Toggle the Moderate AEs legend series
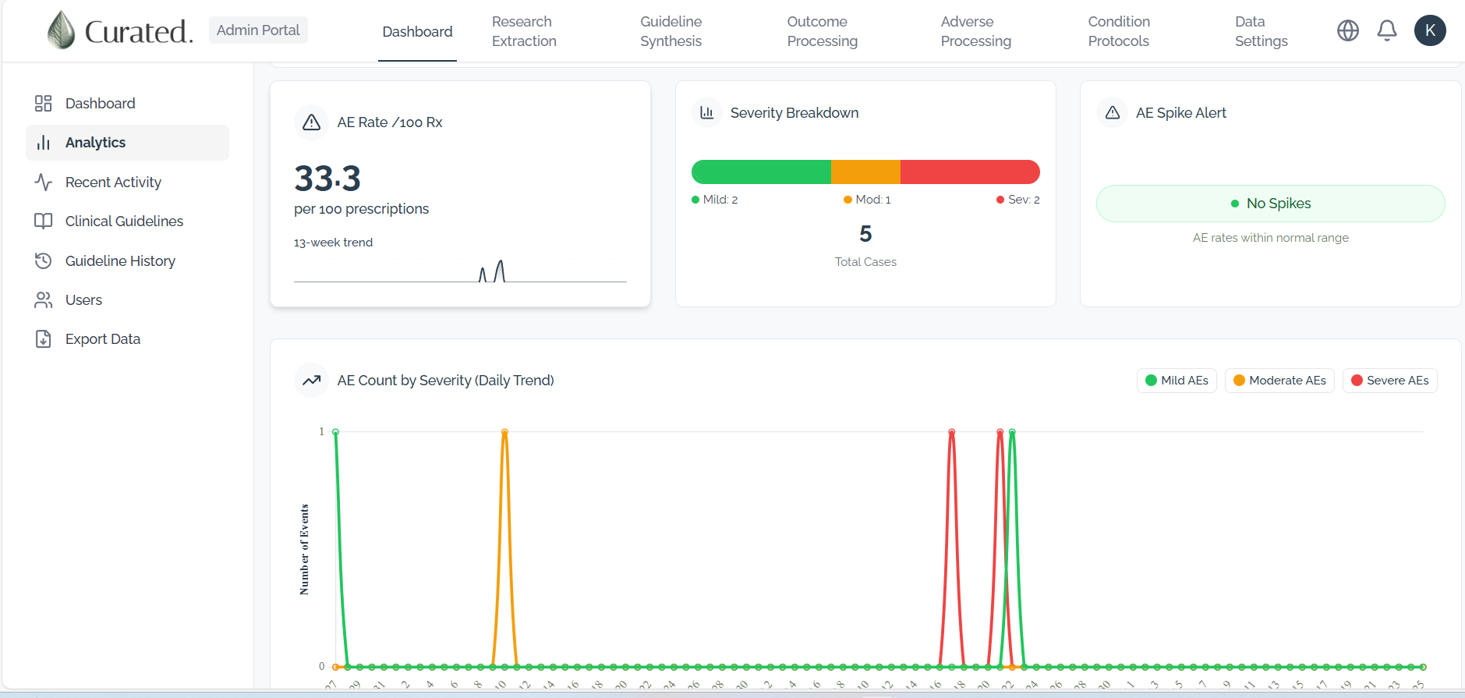This screenshot has height=698, width=1465. [x=1279, y=381]
